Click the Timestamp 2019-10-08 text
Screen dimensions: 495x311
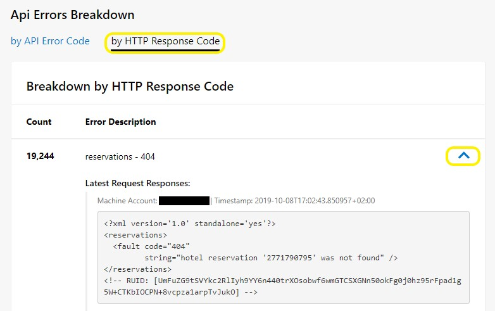(294, 201)
